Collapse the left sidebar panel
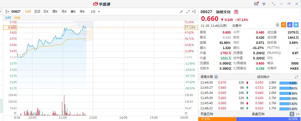Image resolution: width=301 pixels, height=121 pixels. (7, 12)
